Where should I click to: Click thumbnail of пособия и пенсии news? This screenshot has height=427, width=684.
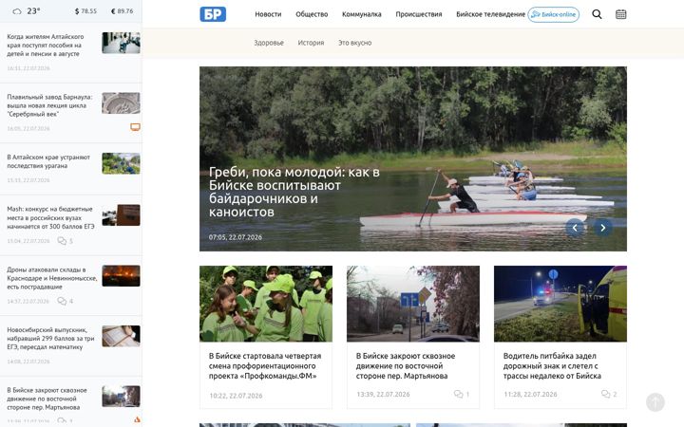point(121,43)
